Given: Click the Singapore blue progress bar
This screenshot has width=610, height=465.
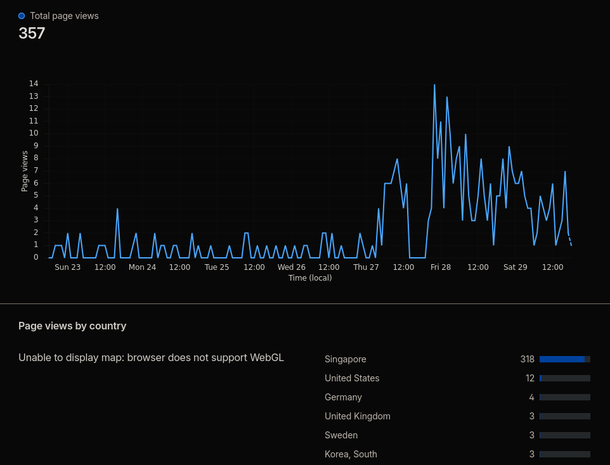Looking at the screenshot, I should (562, 359).
